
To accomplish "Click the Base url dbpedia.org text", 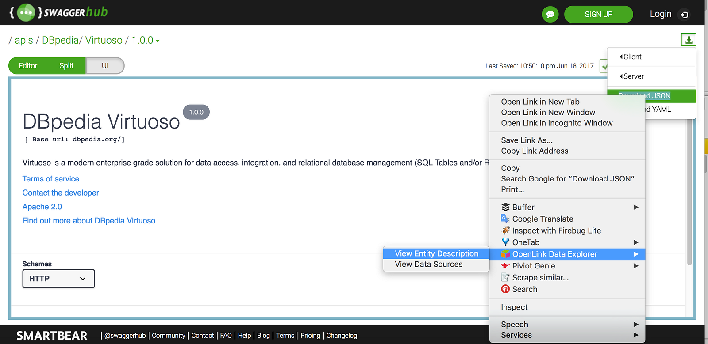I will [75, 140].
